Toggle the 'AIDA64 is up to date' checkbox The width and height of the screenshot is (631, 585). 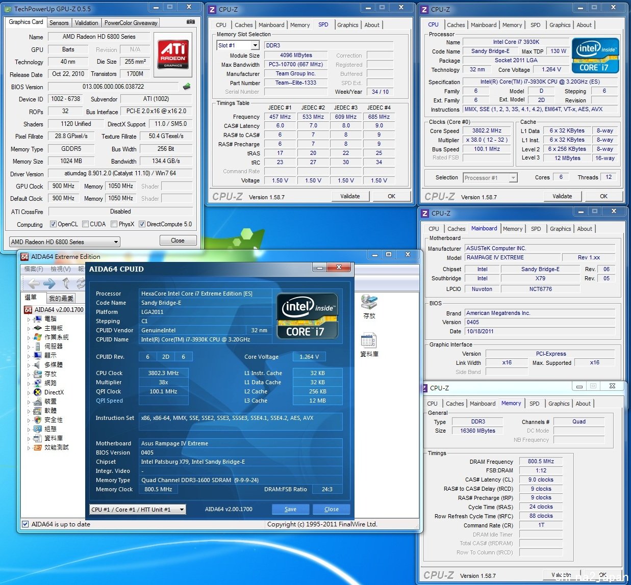26,524
